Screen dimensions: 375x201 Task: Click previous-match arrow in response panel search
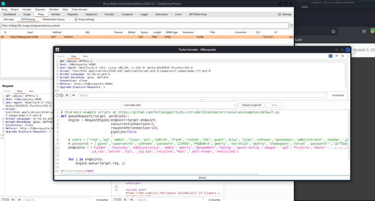tap(125, 200)
